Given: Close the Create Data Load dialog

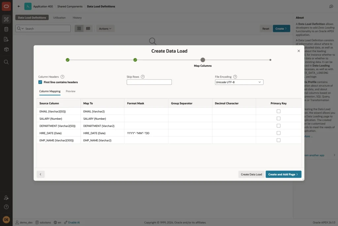Looking at the screenshot, I should [298, 51].
